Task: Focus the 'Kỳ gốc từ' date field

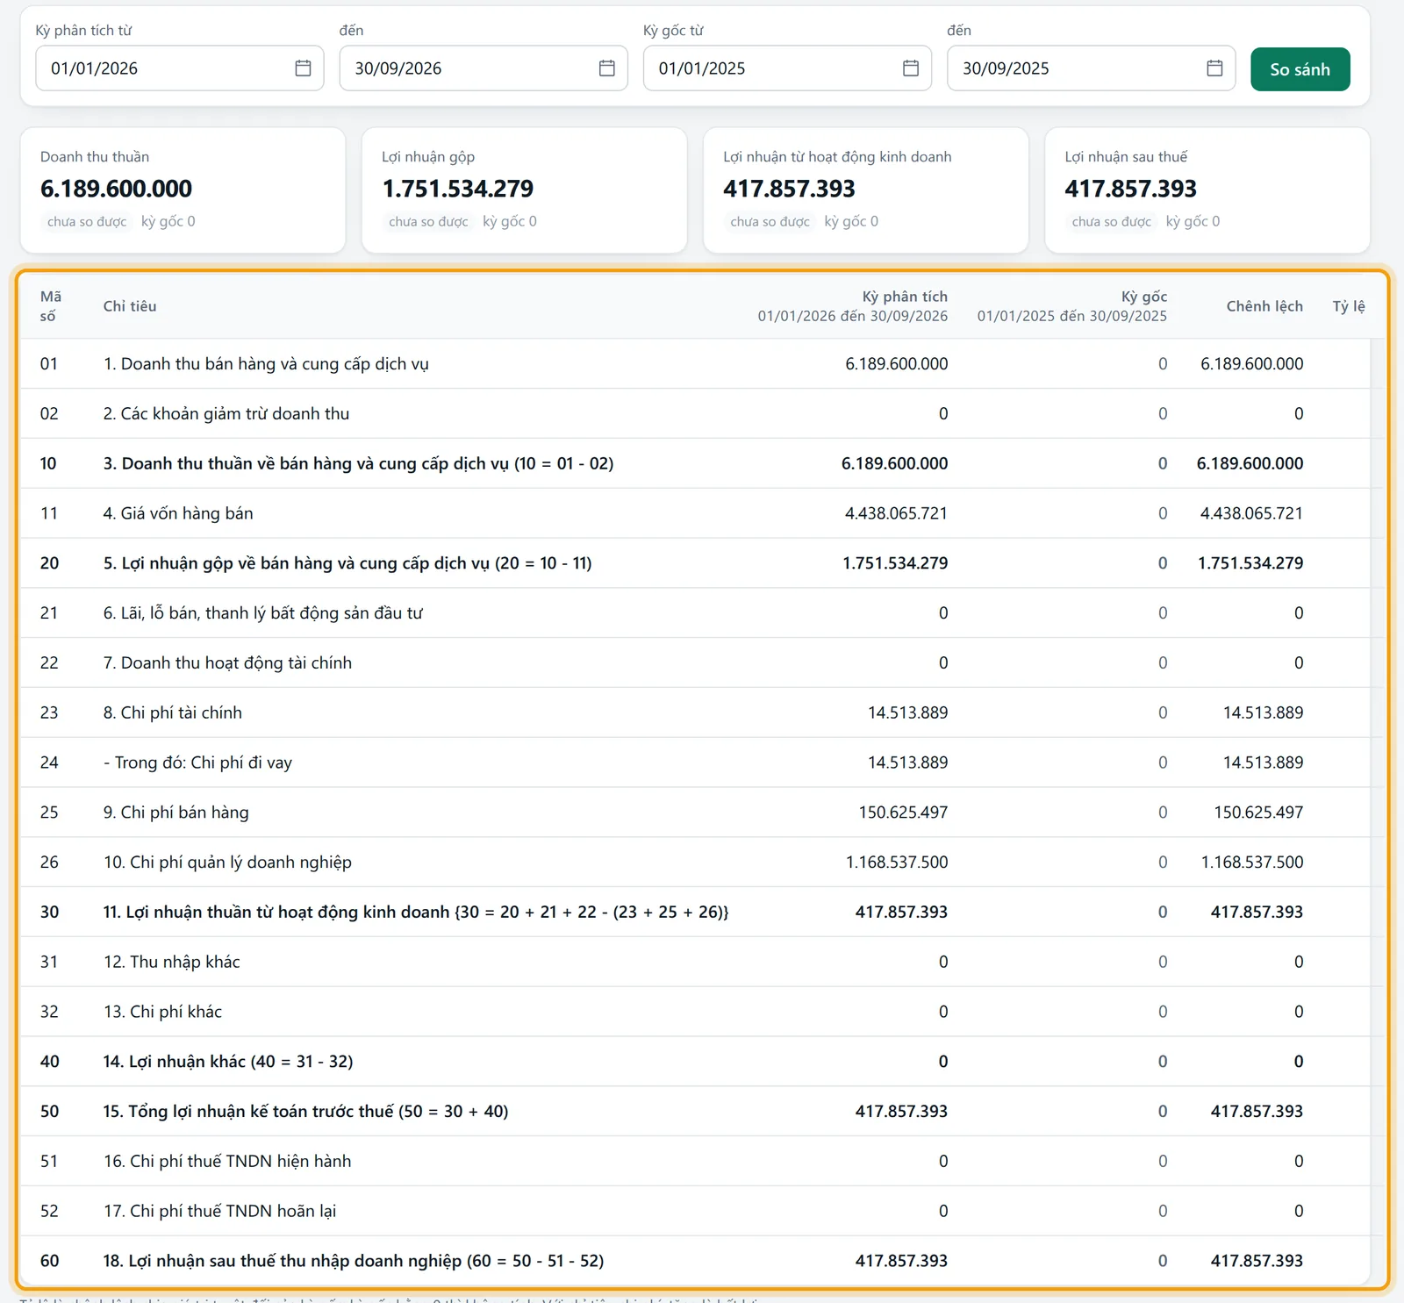Action: 787,68
